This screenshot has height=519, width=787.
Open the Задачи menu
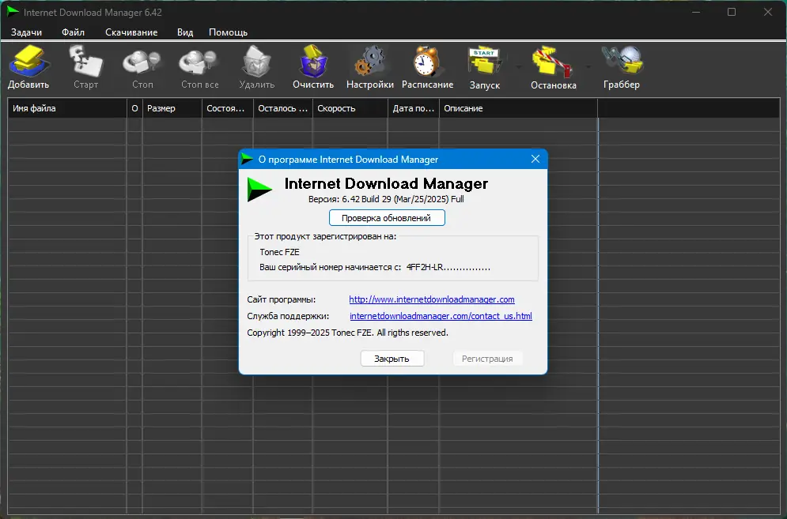27,32
